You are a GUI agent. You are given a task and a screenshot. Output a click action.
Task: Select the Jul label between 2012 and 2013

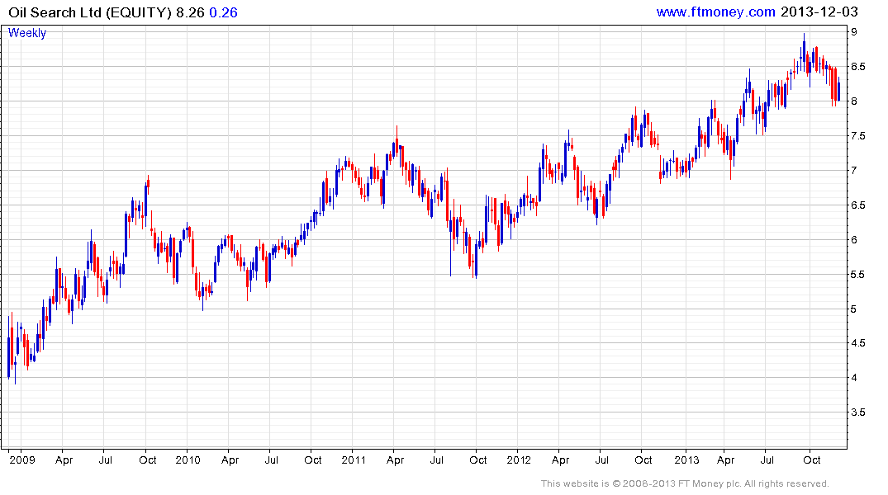602,460
